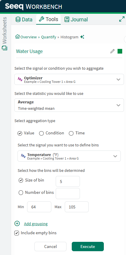Click the plus circle icon for grouping
This screenshot has width=126, height=255.
click(x=17, y=224)
